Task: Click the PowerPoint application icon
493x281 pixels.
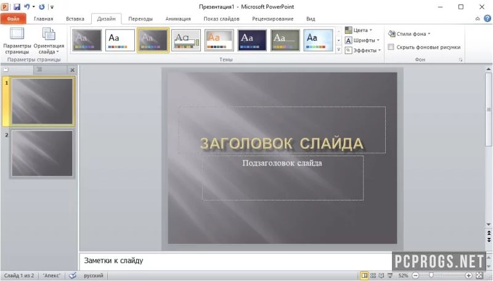Action: coord(5,7)
